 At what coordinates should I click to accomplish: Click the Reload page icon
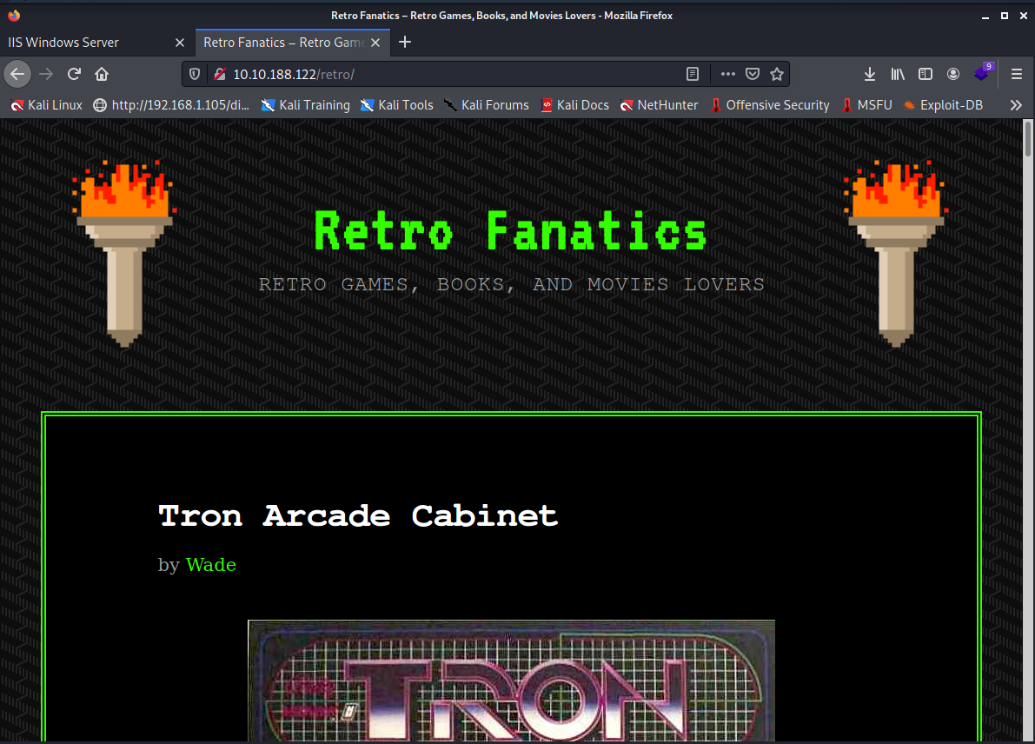click(x=74, y=74)
